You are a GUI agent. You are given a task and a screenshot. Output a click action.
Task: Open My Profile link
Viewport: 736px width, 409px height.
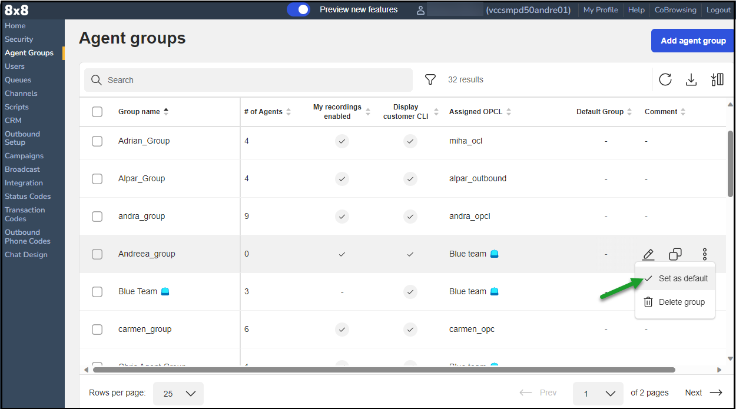point(601,10)
